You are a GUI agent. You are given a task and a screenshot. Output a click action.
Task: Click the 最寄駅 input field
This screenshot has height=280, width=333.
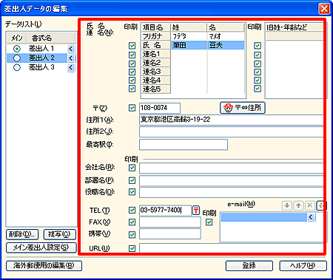pyautogui.click(x=184, y=145)
